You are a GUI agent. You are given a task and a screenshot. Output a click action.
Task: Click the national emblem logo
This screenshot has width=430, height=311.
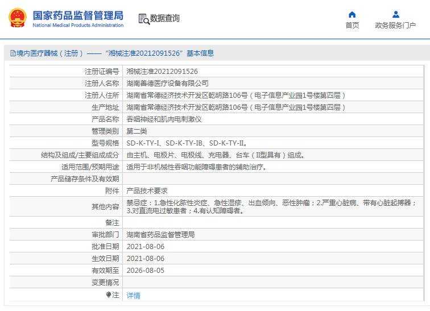(17, 18)
